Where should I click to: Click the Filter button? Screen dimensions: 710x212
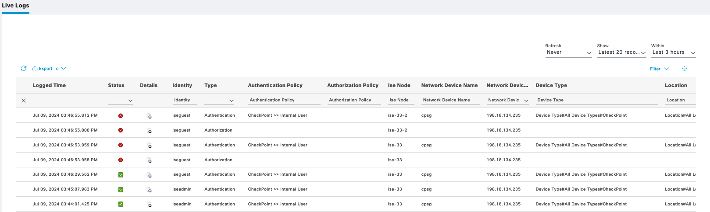(659, 69)
